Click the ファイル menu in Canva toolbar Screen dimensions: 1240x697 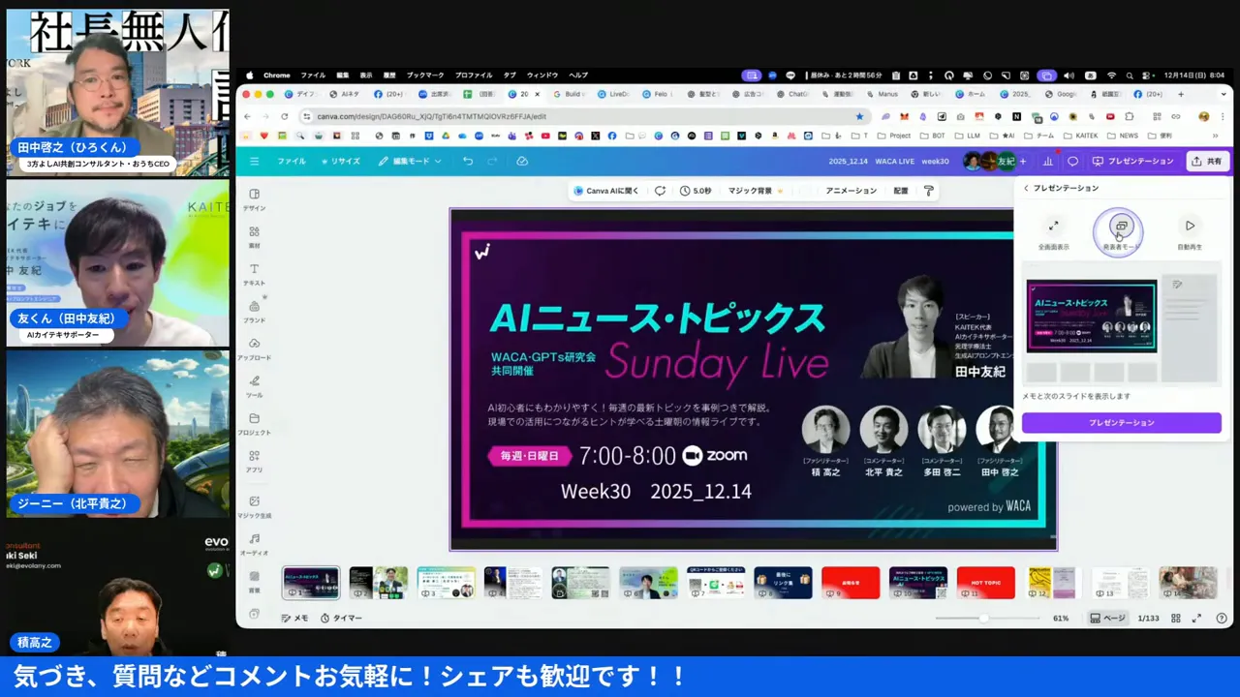[291, 161]
